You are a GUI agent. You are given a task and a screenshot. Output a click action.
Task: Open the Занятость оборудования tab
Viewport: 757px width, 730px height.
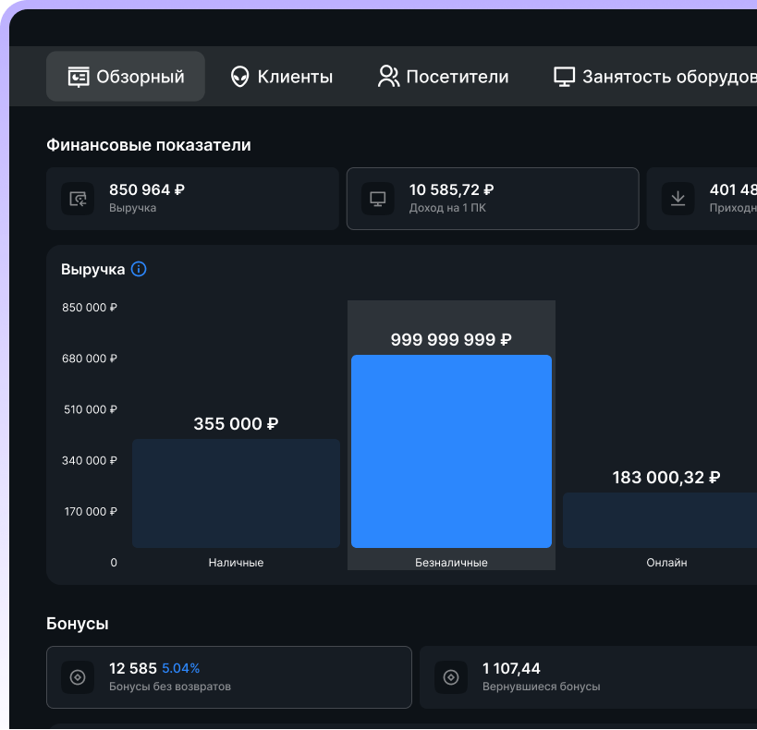pos(655,77)
